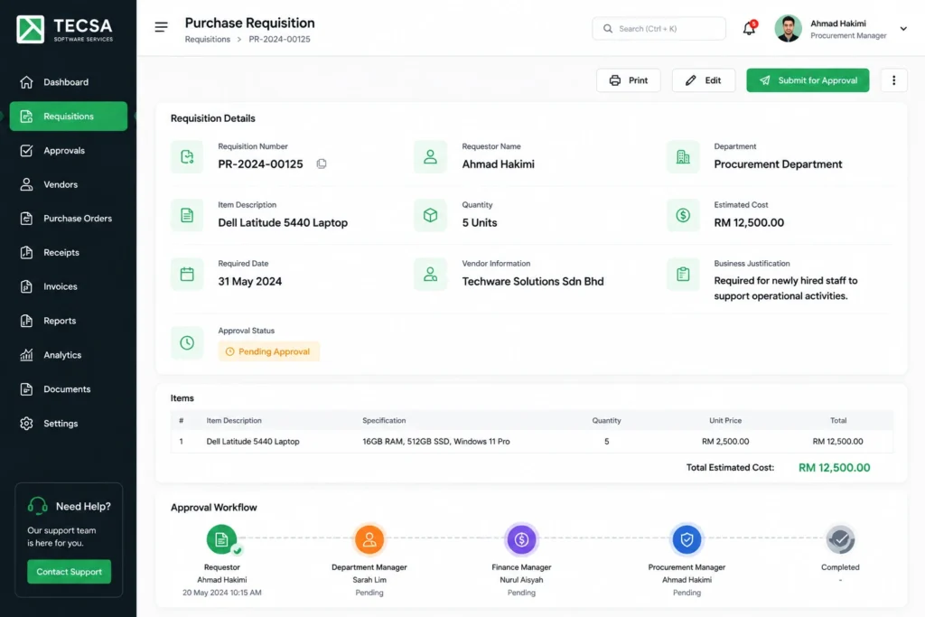The height and width of the screenshot is (617, 925).
Task: Click the TECSA logo
Action: [65, 29]
